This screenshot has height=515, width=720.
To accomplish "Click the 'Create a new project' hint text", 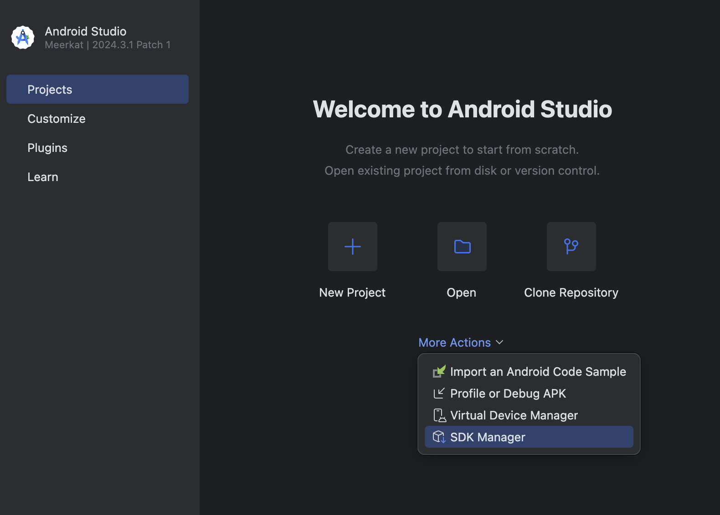I will [462, 150].
